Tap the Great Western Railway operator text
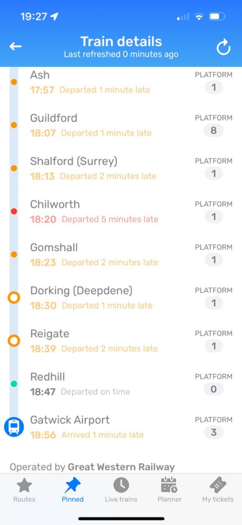This screenshot has height=525, width=242. point(122,467)
